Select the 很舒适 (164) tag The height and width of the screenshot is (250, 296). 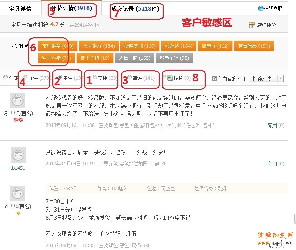pyautogui.click(x=178, y=46)
